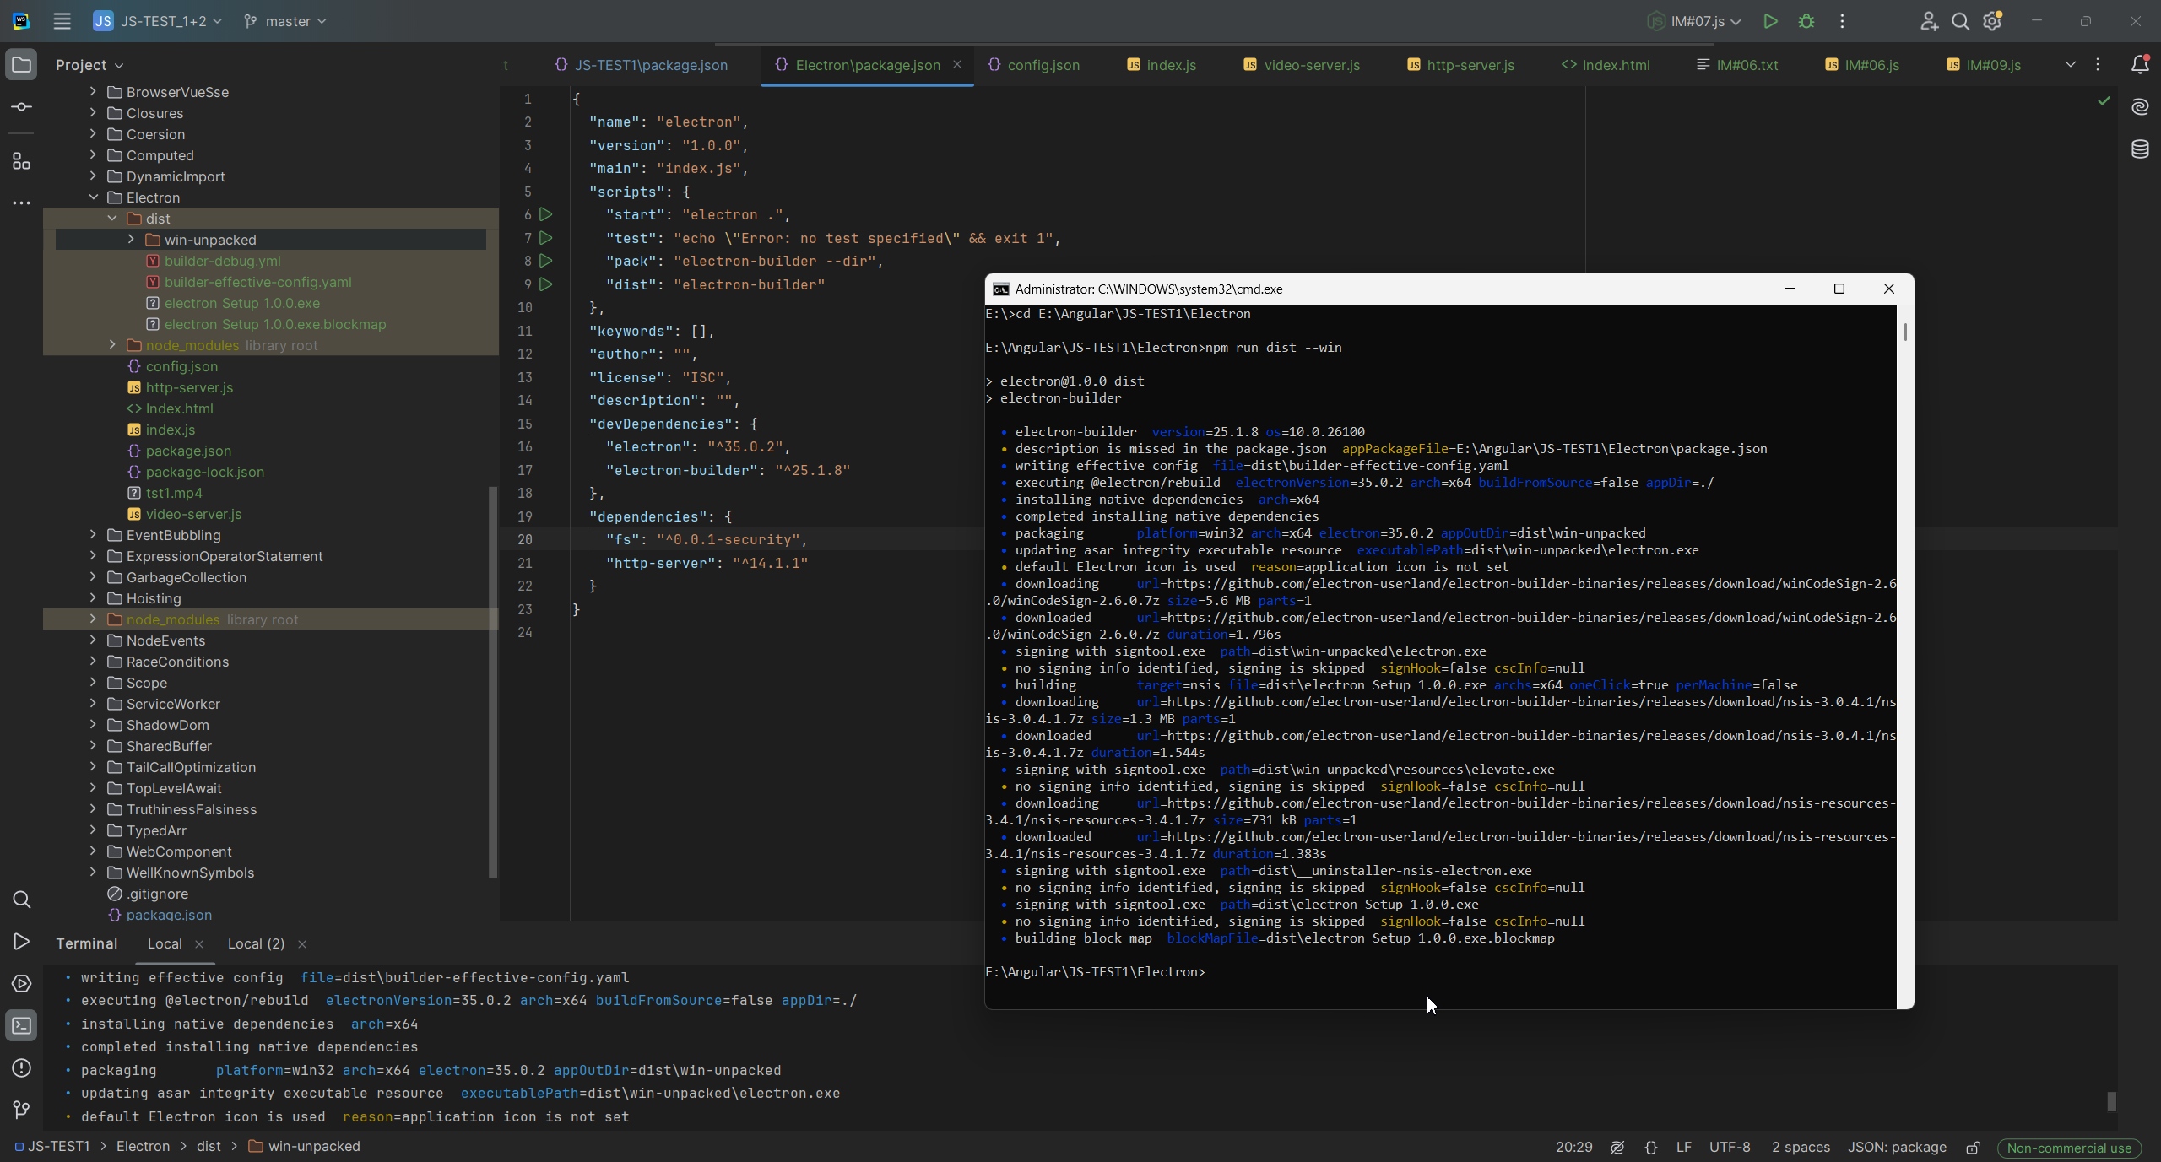
Task: Click the Debug bug icon in toolbar
Action: coord(1806,21)
